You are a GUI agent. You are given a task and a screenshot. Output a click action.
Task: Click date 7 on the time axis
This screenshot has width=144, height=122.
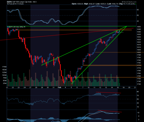[83, 87]
